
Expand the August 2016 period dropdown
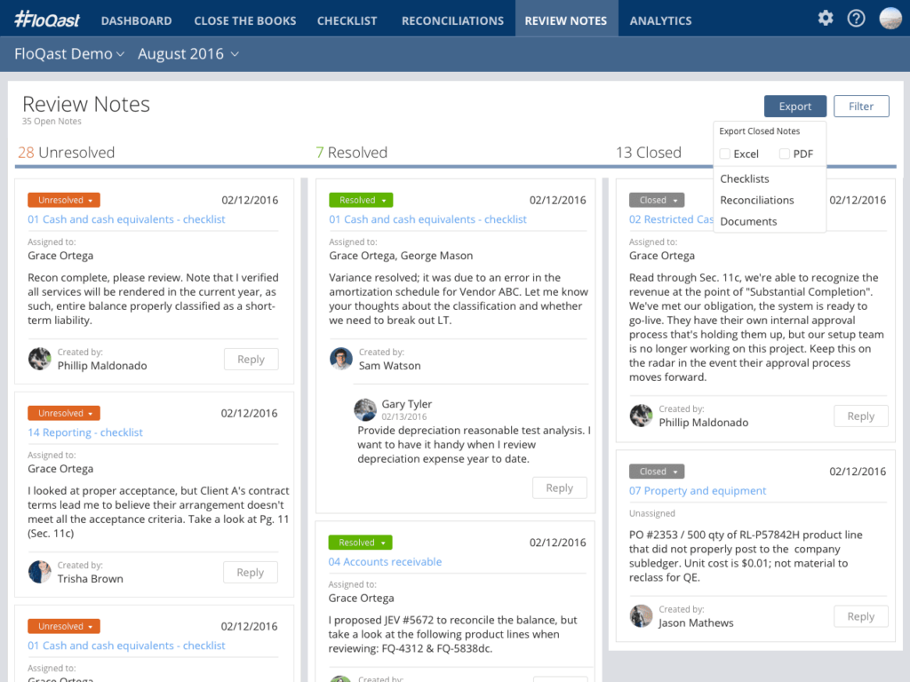pos(188,54)
